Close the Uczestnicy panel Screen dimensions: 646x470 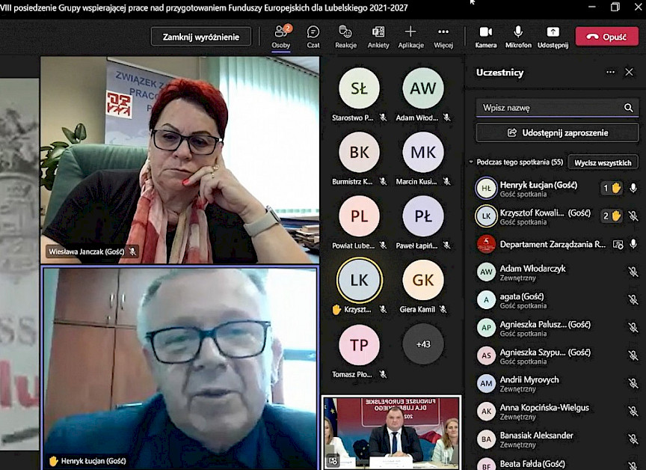pyautogui.click(x=629, y=72)
